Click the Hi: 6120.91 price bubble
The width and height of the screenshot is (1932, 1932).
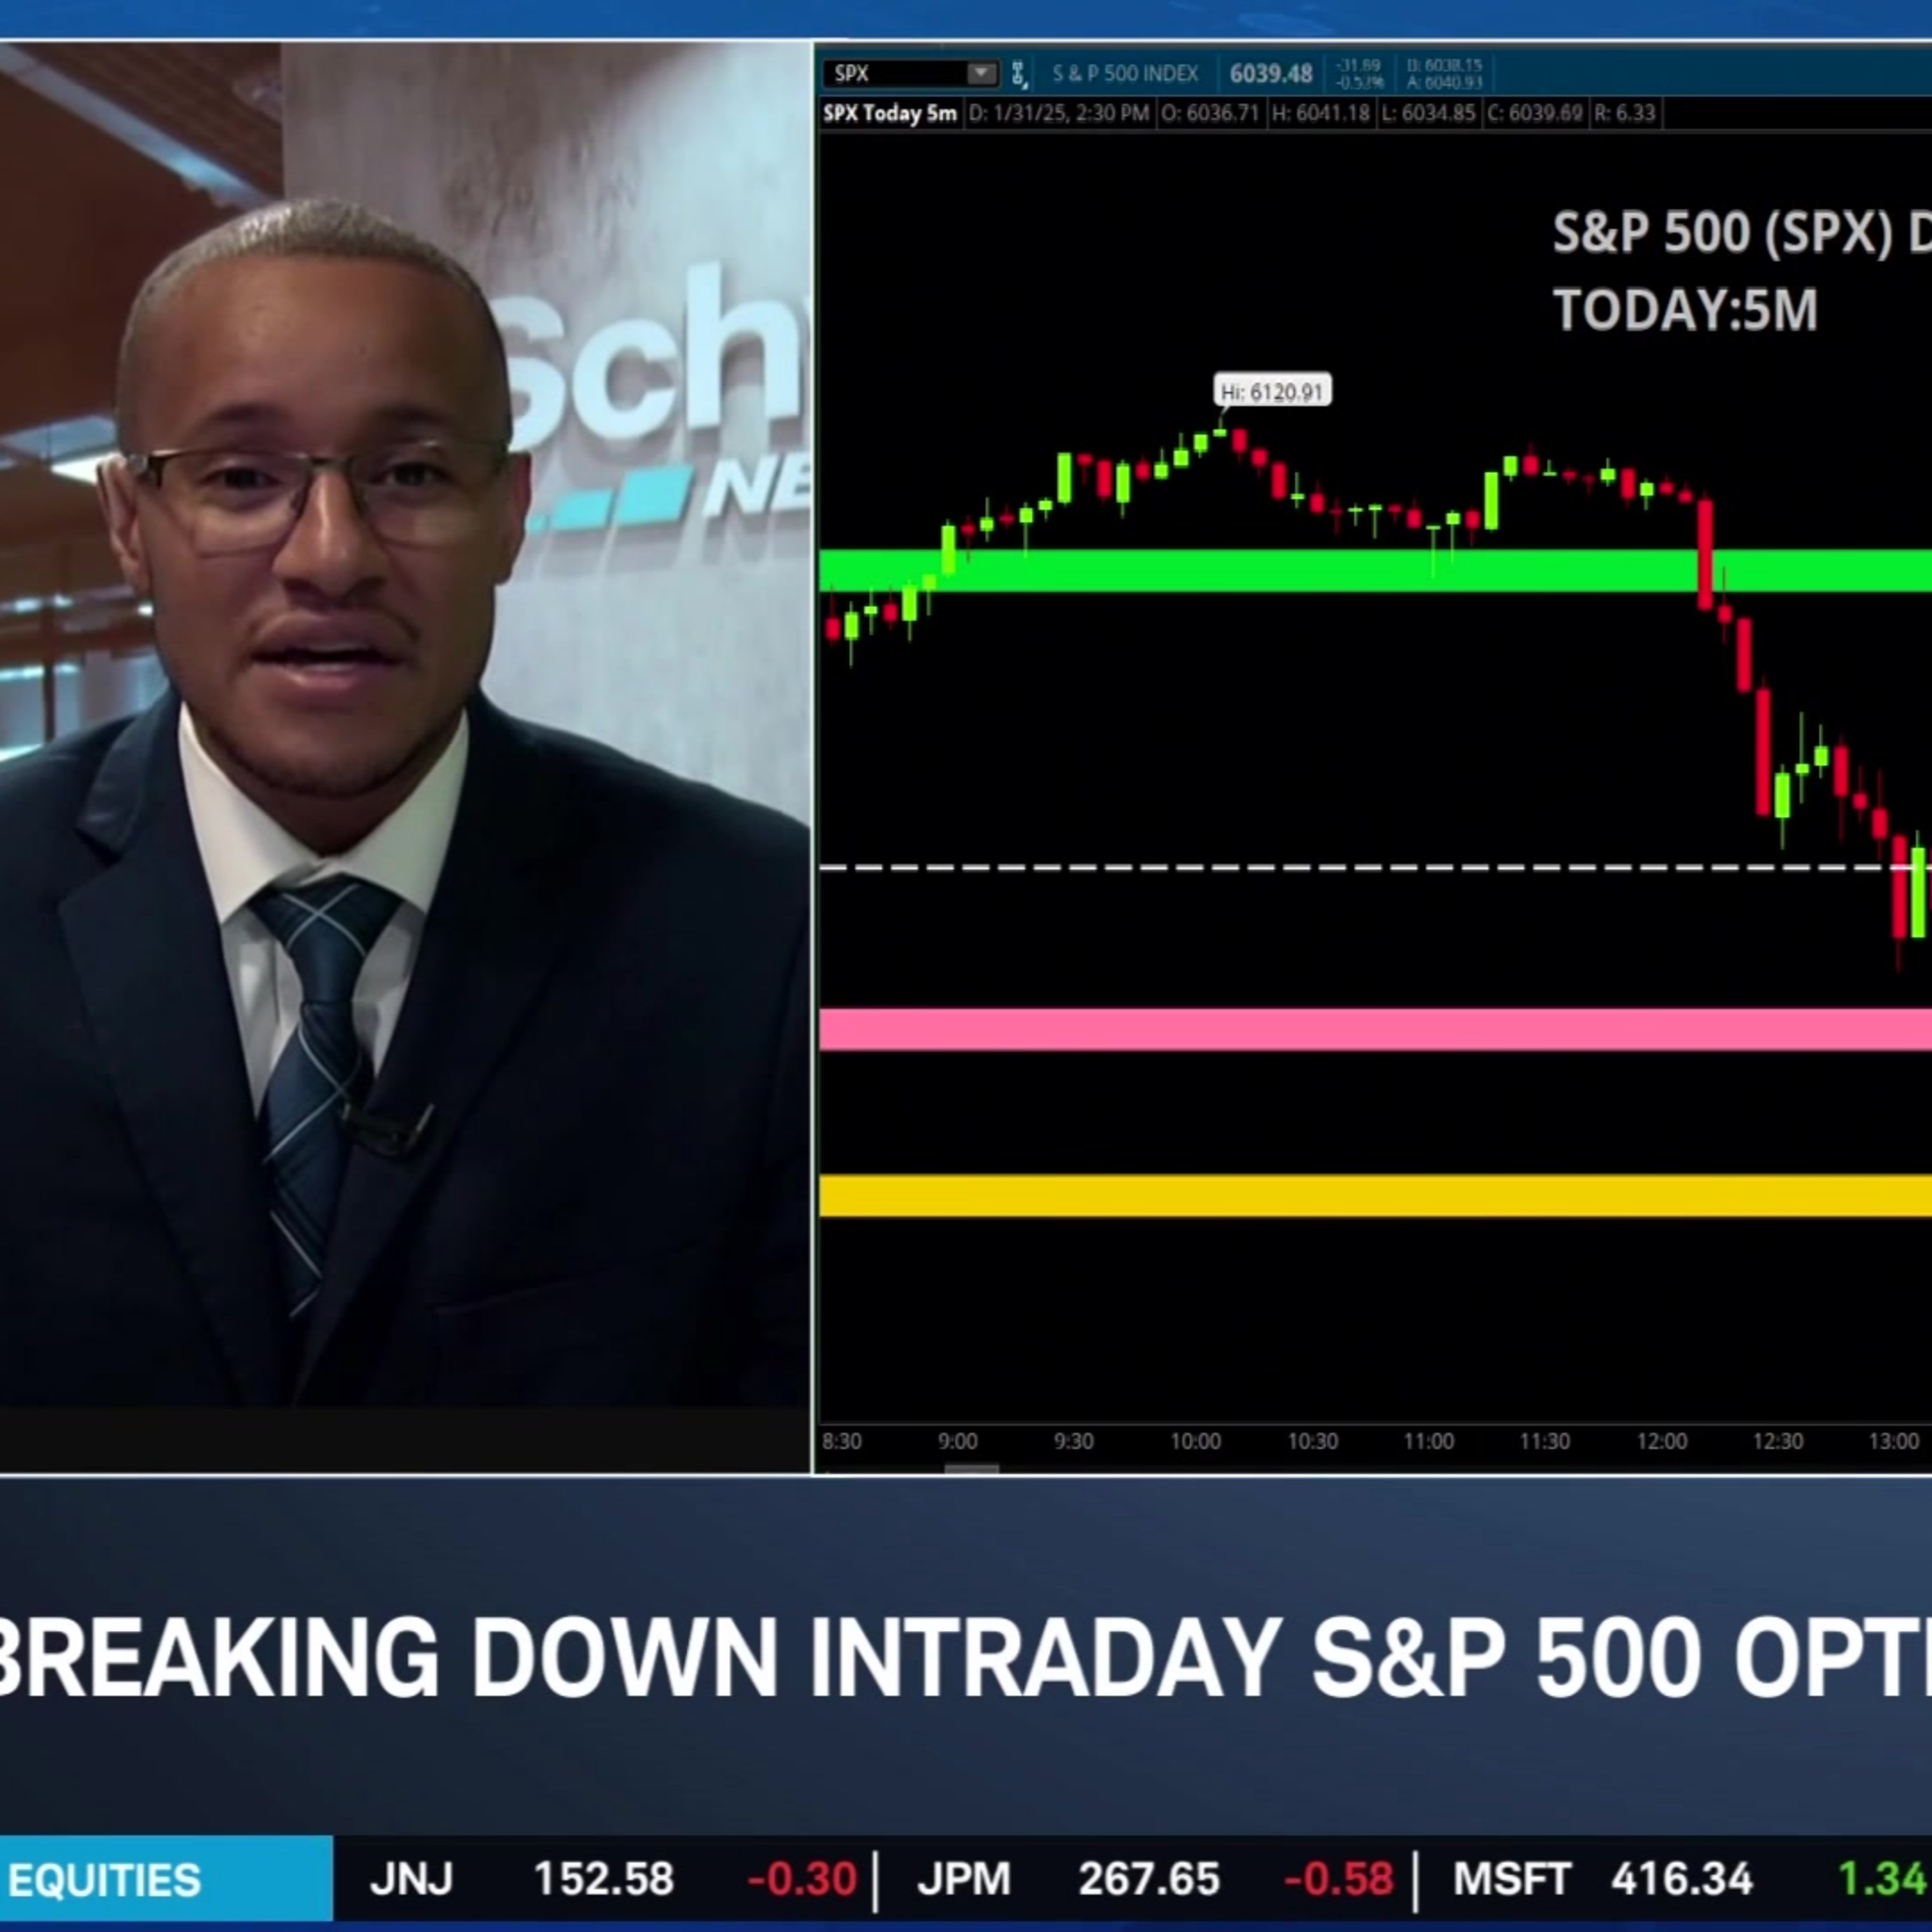coord(1272,391)
